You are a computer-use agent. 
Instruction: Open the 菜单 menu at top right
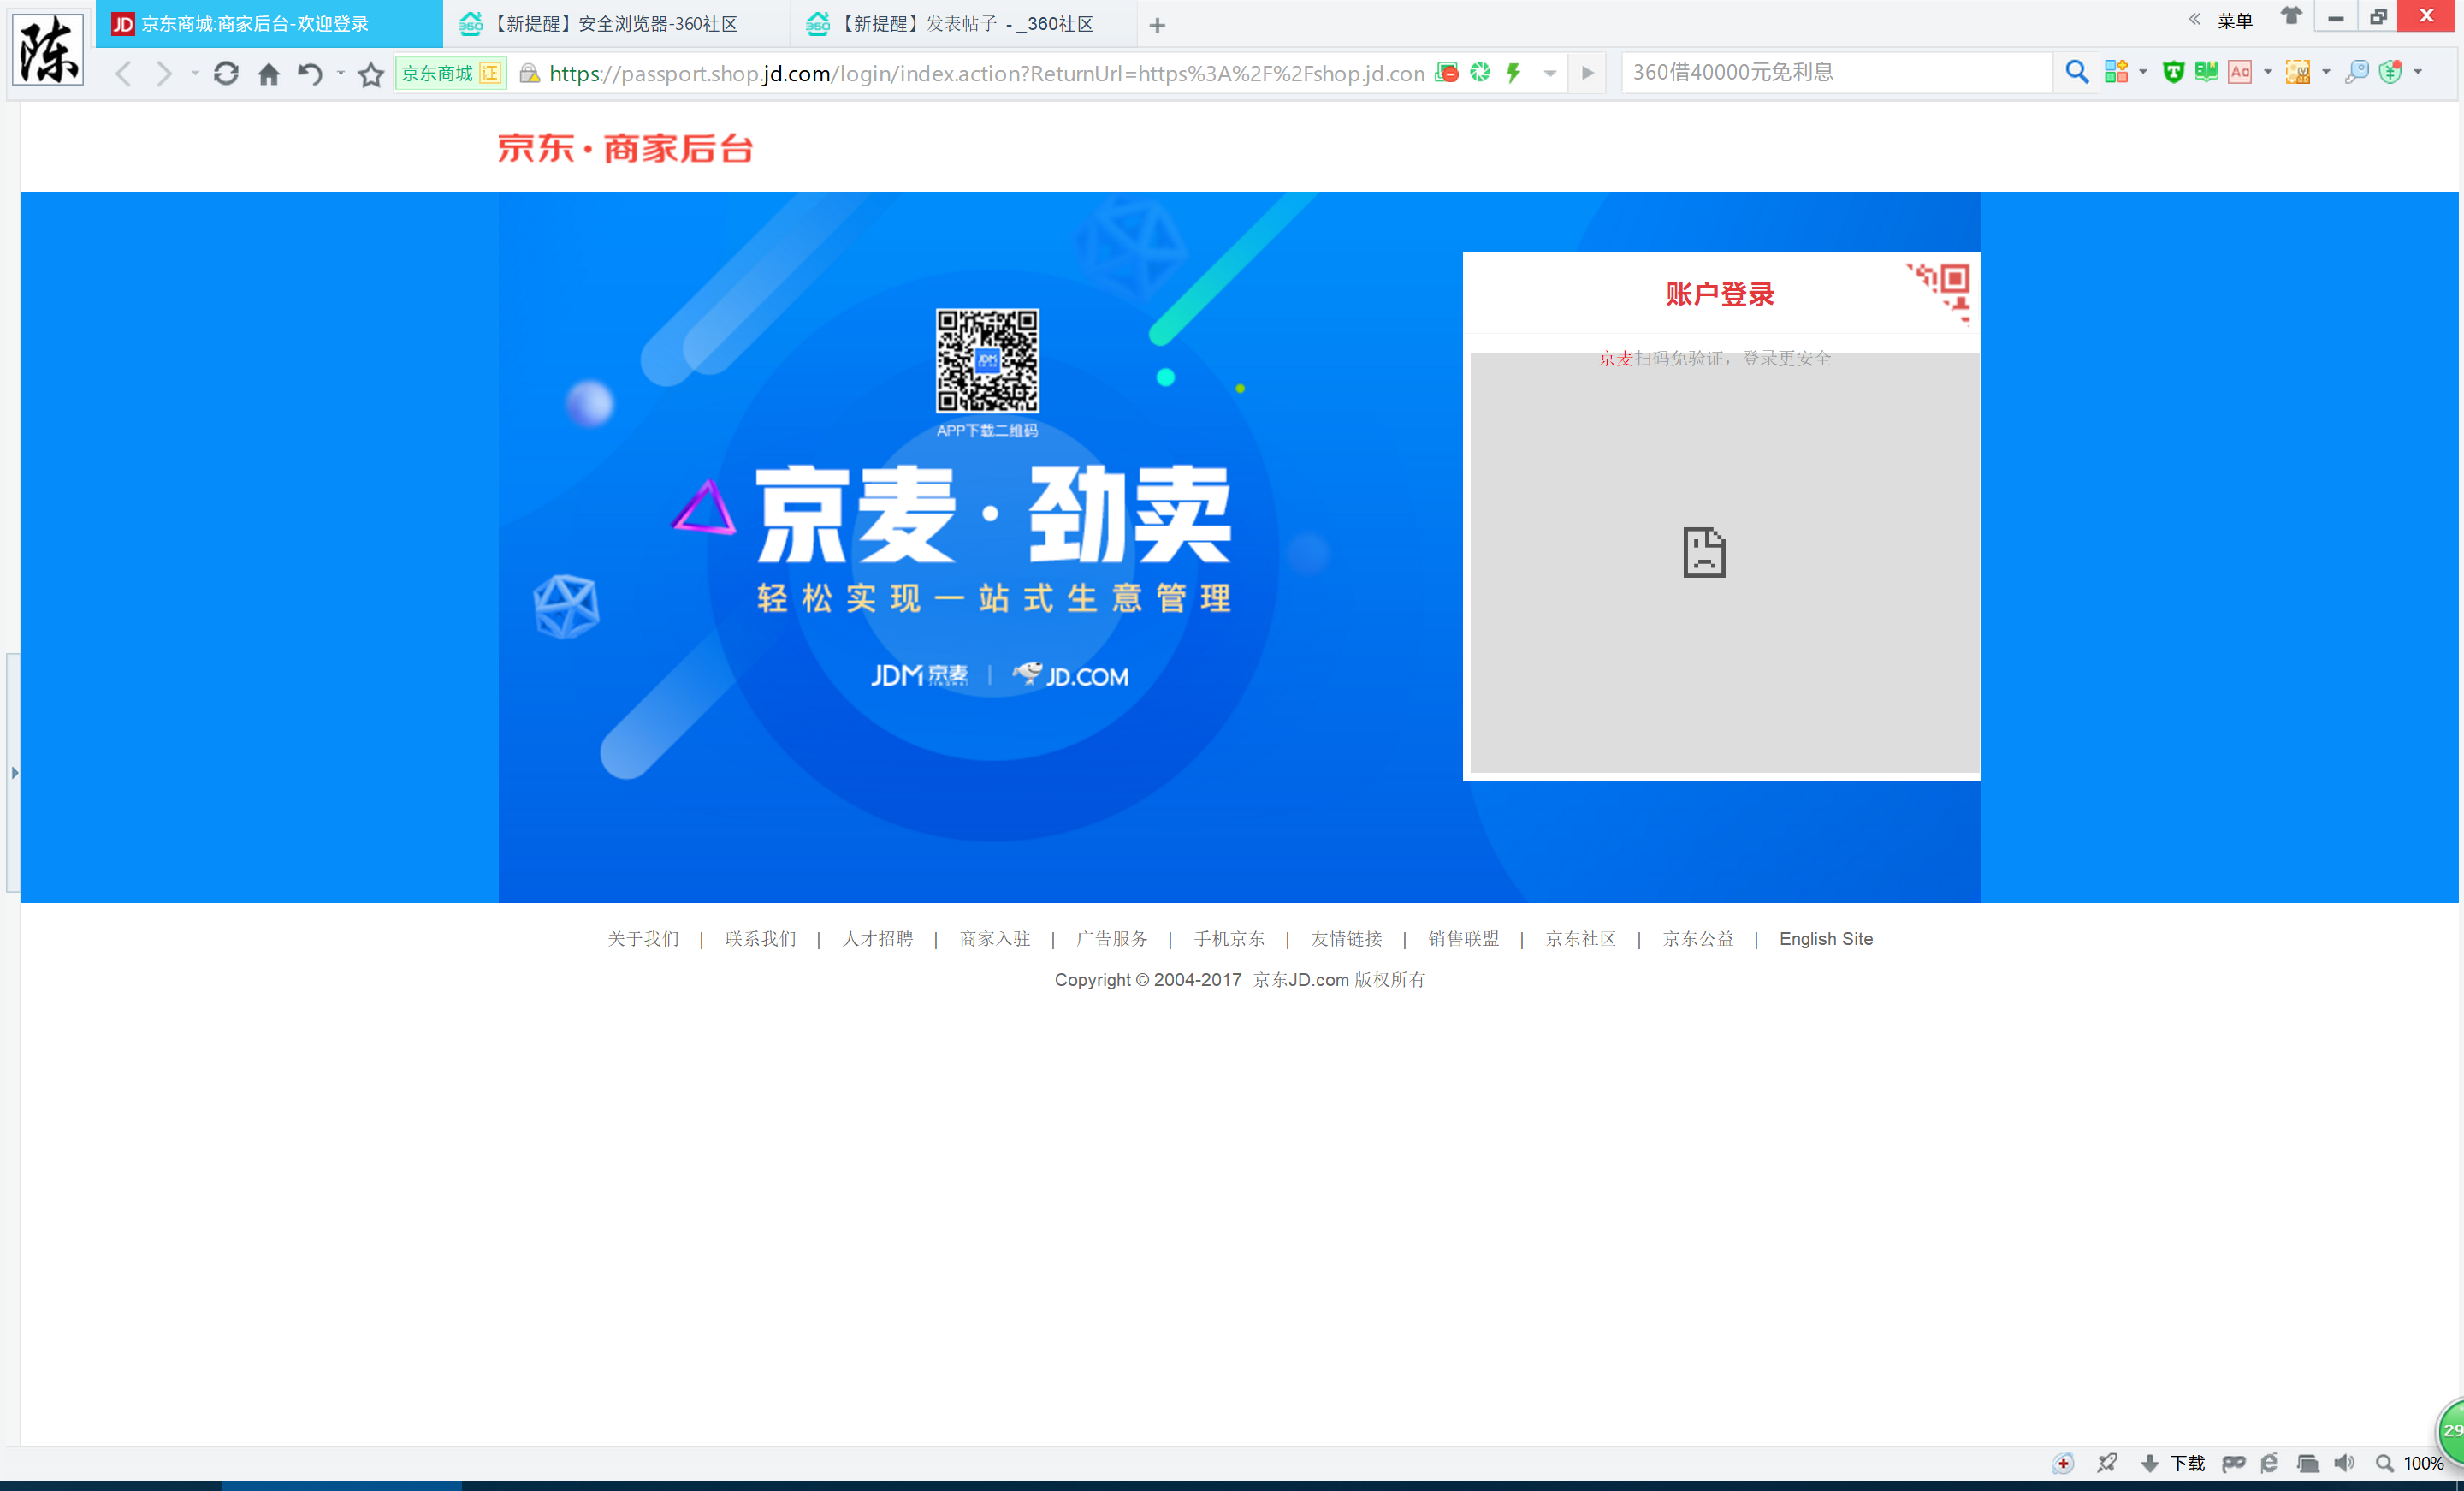coord(2236,19)
